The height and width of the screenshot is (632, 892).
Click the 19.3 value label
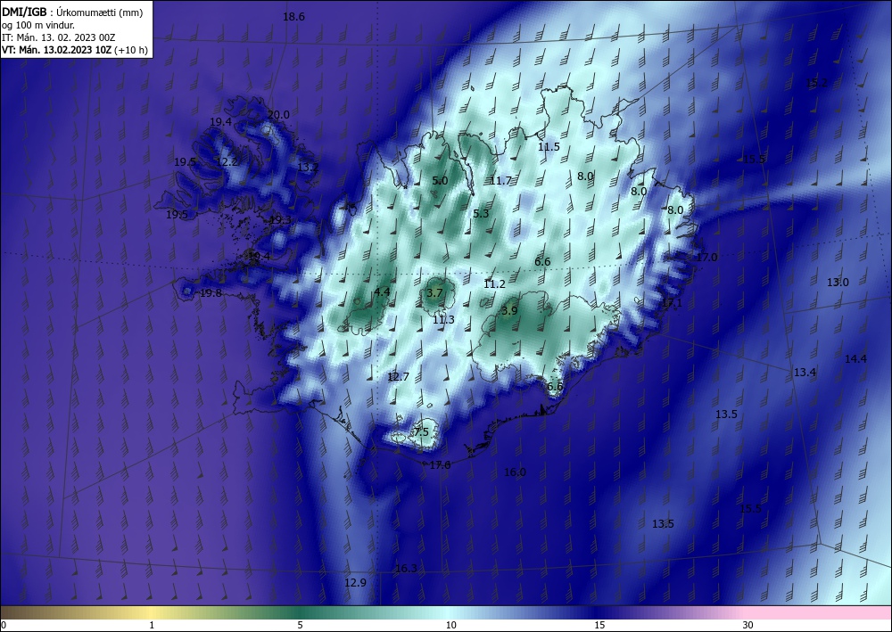280,220
